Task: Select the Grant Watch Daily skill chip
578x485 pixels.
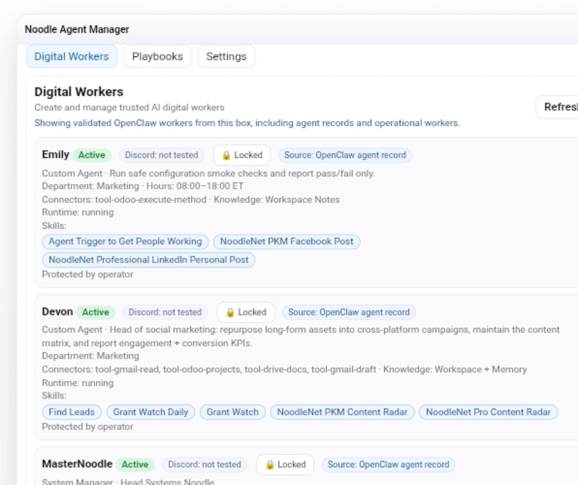Action: 151,412
